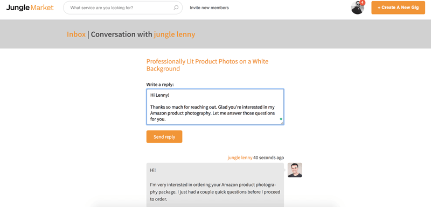This screenshot has height=207, width=431.
Task: Click Create A New Gig button
Action: pos(398,8)
